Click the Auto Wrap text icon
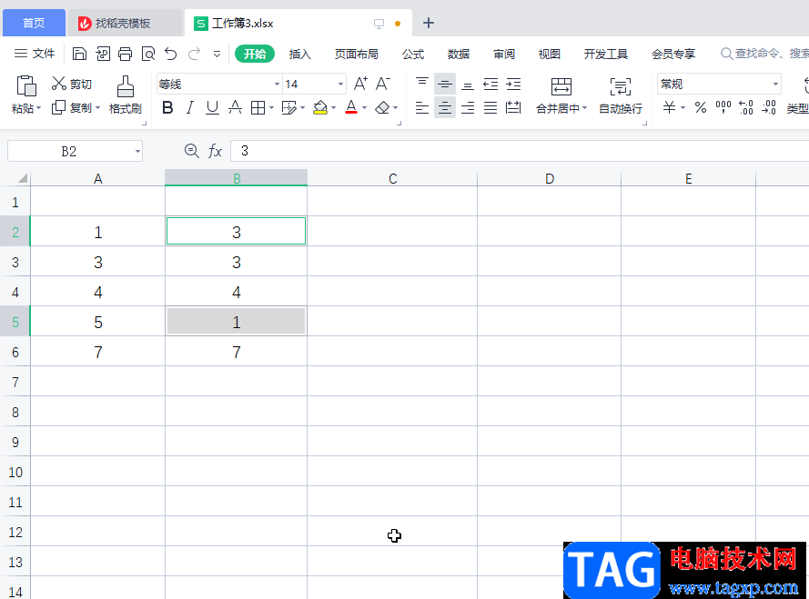 [620, 86]
